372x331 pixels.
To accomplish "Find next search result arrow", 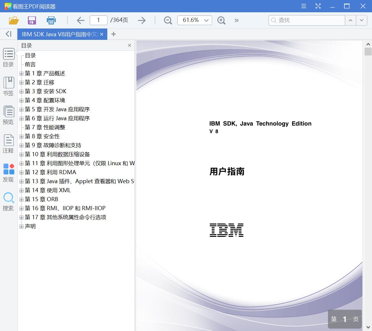I will (362, 20).
